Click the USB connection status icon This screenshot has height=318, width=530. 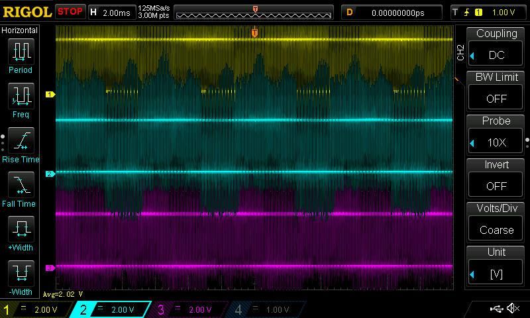[x=496, y=308]
